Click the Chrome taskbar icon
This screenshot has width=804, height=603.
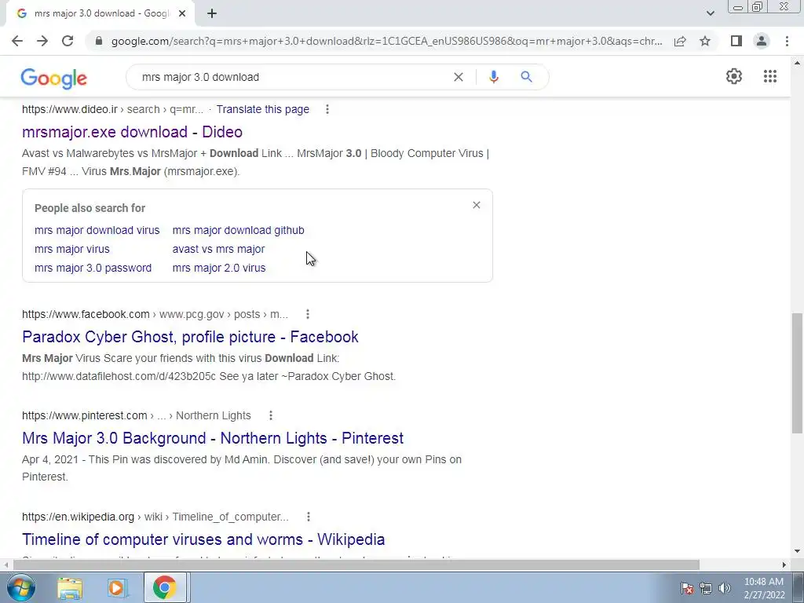(x=164, y=587)
